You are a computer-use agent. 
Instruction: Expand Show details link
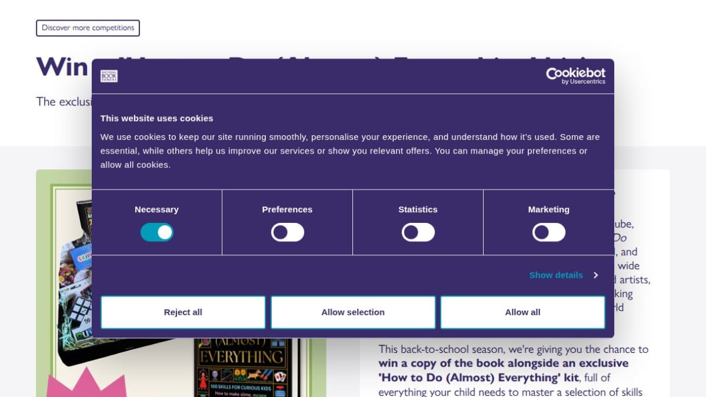click(556, 275)
